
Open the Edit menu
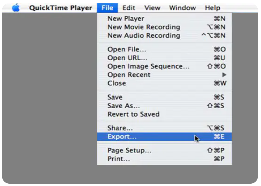pos(129,8)
